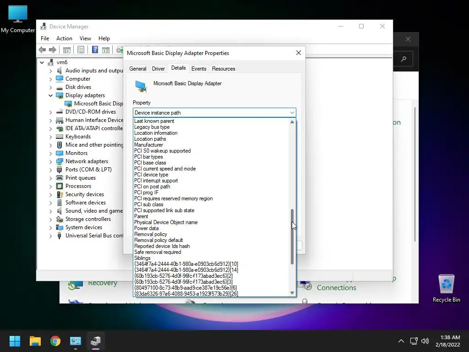Open the Recycle Bin desktop icon
Screen dimensions: 469x352
pyautogui.click(x=446, y=289)
